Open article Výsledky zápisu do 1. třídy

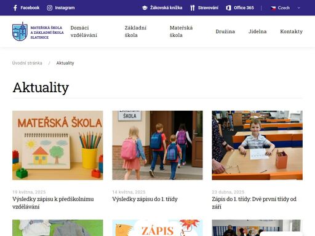point(145,199)
